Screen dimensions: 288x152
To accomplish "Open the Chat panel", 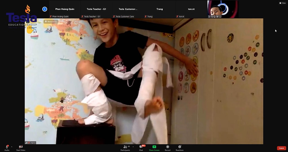I will [141, 147].
